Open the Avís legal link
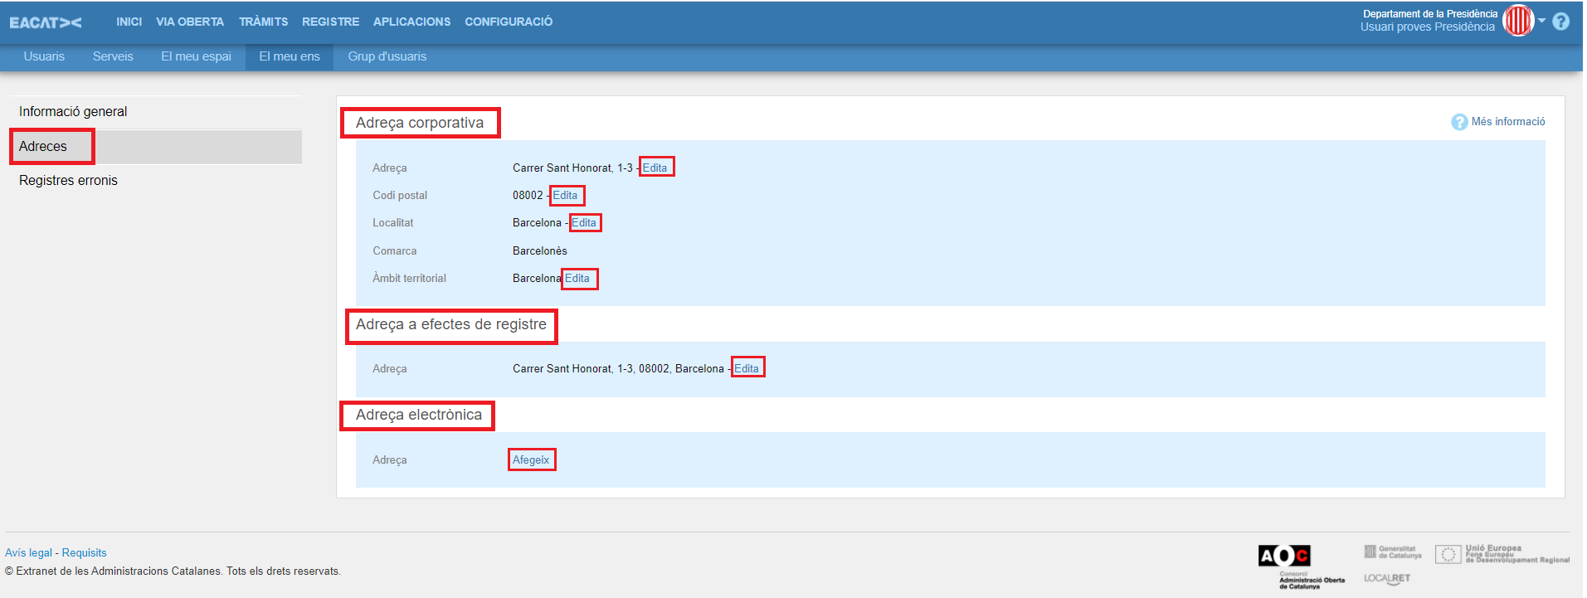 (x=28, y=552)
